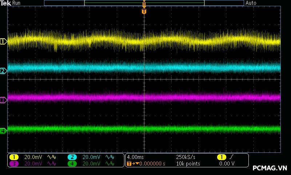The image size is (291, 175).
Task: Click the orange trigger position T marker
Action: click(144, 11)
